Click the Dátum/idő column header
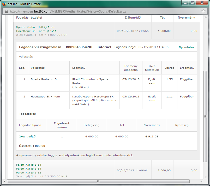The height and width of the screenshot is (186, 210). [x=133, y=18]
